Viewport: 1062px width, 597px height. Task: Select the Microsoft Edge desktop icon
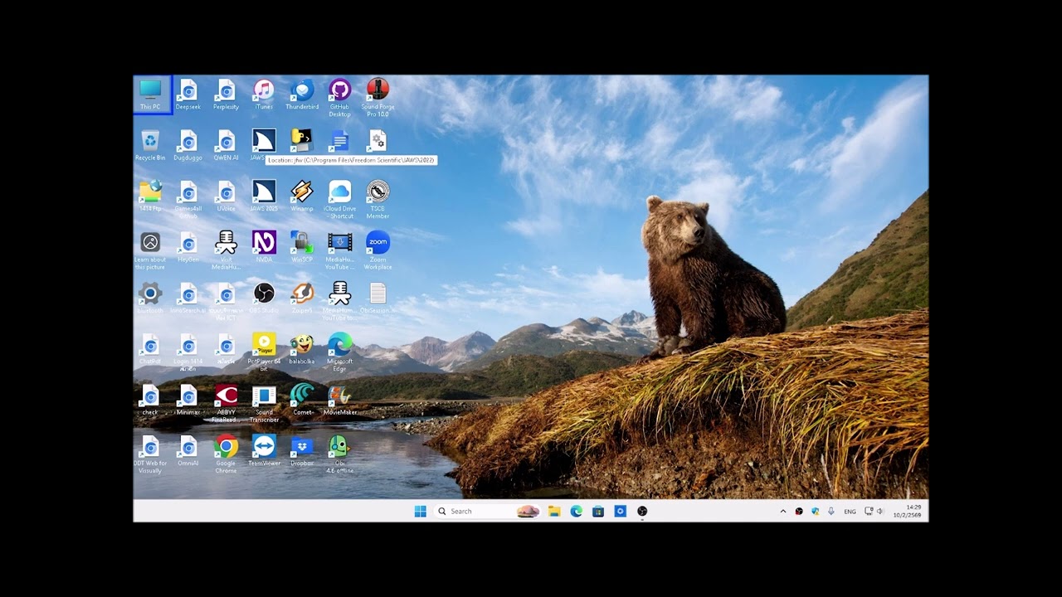[x=339, y=352]
